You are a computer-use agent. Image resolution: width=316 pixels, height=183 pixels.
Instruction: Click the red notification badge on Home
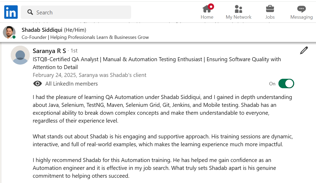(211, 6)
